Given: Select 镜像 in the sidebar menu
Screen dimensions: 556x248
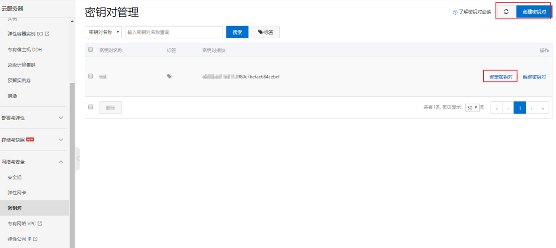Looking at the screenshot, I should [x=13, y=96].
